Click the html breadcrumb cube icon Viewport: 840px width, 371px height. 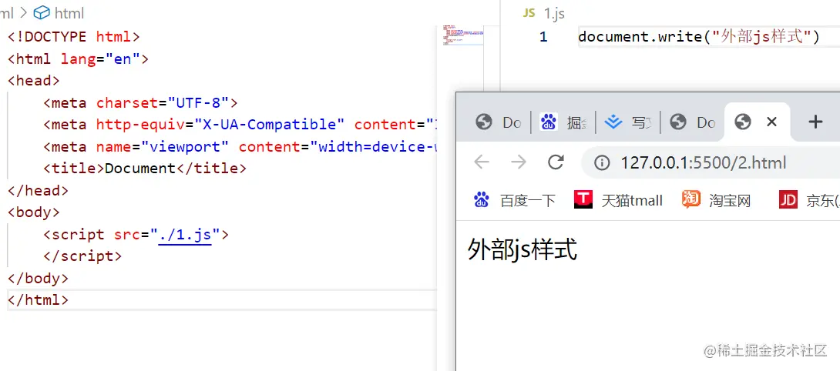(x=42, y=13)
